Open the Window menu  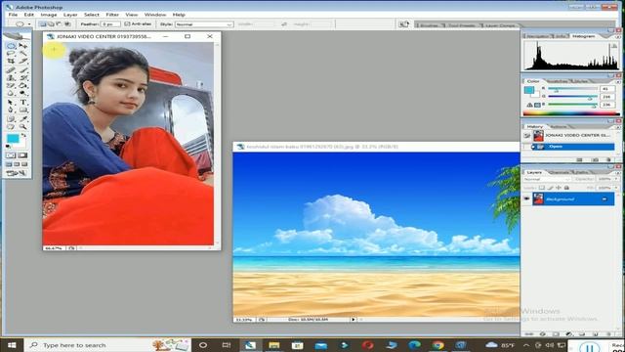(155, 15)
